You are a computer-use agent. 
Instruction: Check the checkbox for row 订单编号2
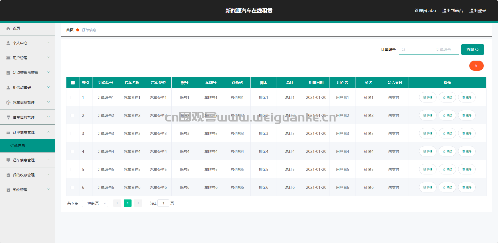72,116
